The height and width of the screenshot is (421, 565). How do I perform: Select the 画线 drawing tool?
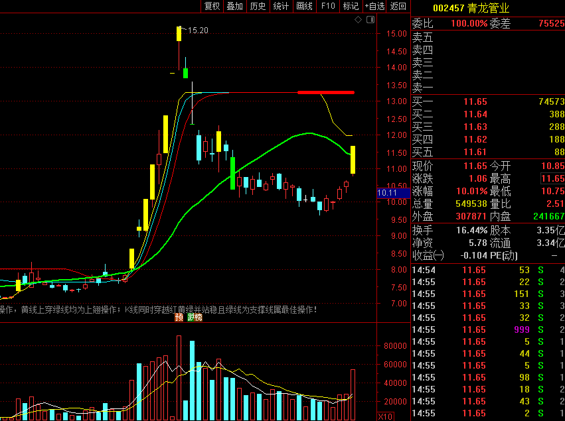coord(305,6)
